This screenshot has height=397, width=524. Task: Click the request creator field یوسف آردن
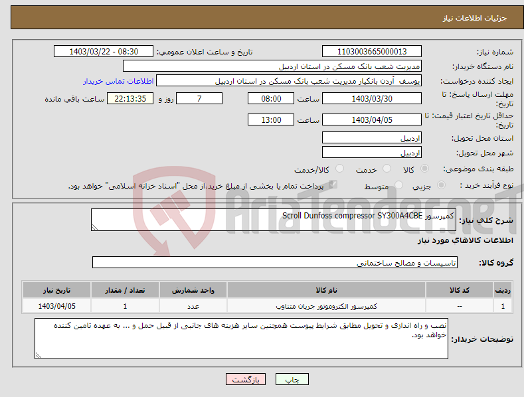click(x=289, y=81)
